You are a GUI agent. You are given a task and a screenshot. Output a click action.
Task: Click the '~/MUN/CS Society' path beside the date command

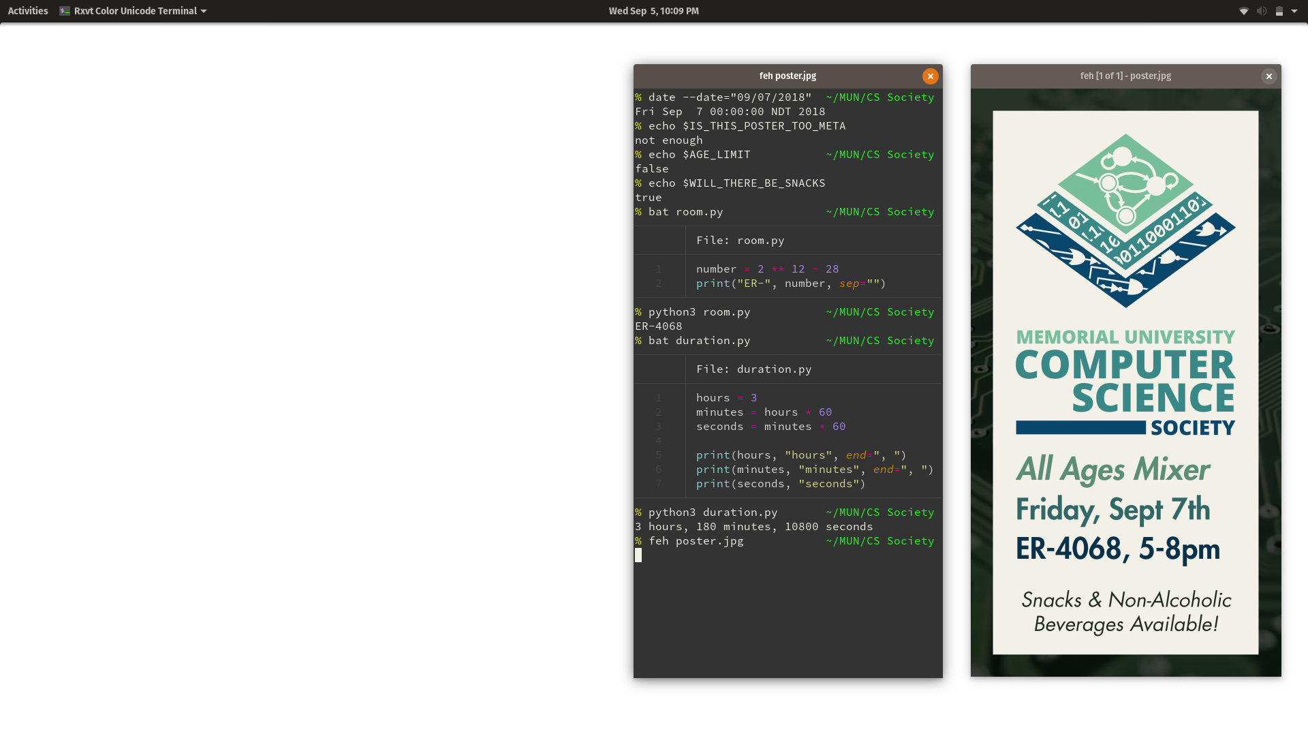[x=879, y=97]
